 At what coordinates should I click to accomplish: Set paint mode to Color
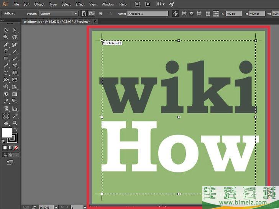pos(5,148)
